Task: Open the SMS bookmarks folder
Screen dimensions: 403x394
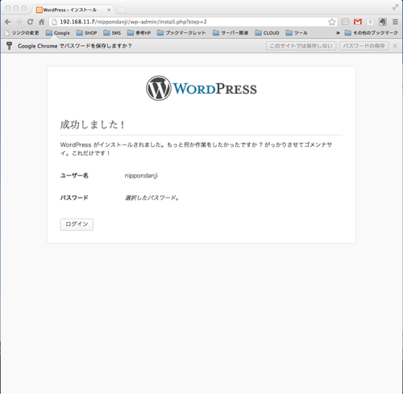Action: (112, 33)
